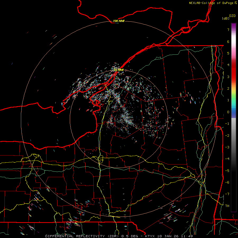Click the TH threshold label on legend

click(227, 206)
